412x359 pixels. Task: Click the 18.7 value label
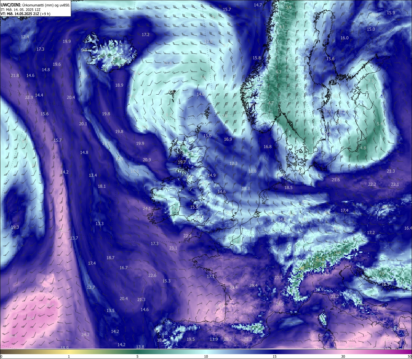(x=110, y=258)
